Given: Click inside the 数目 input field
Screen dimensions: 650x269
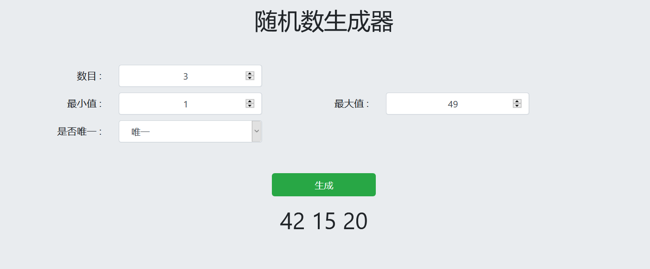Looking at the screenshot, I should click(186, 75).
